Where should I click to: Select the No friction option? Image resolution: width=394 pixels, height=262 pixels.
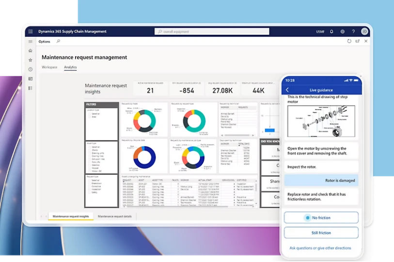[x=321, y=218]
